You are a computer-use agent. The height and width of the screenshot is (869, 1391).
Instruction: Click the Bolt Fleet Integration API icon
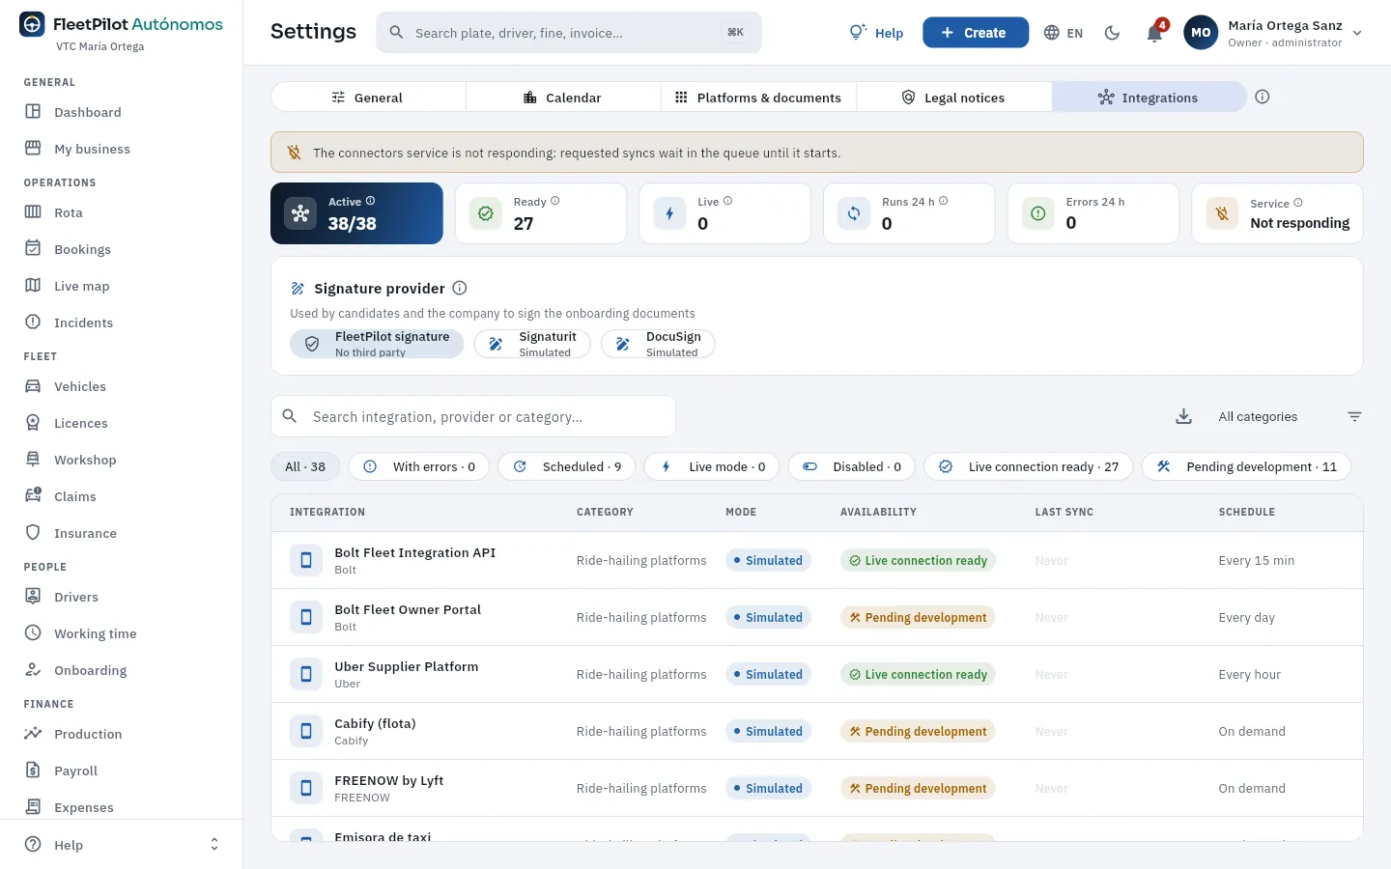pyautogui.click(x=306, y=560)
